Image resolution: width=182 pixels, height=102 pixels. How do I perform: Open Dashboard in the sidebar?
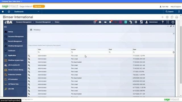pos(15,51)
